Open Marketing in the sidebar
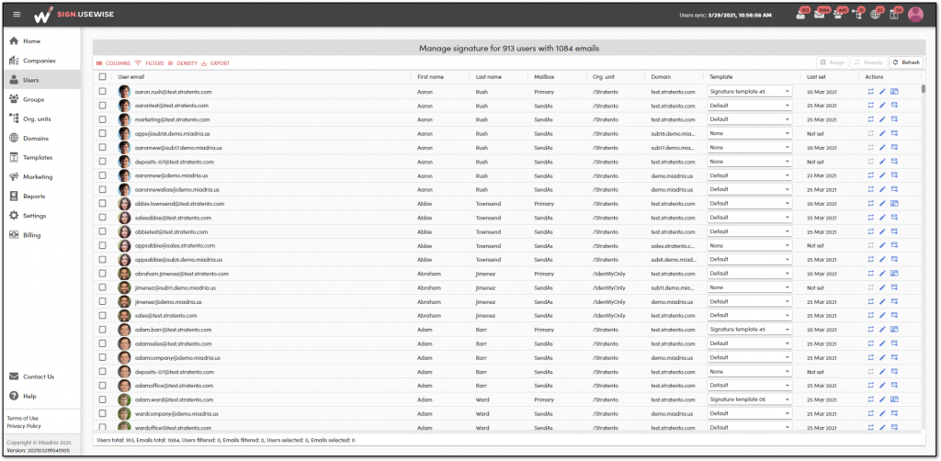The width and height of the screenshot is (941, 461). 41,177
